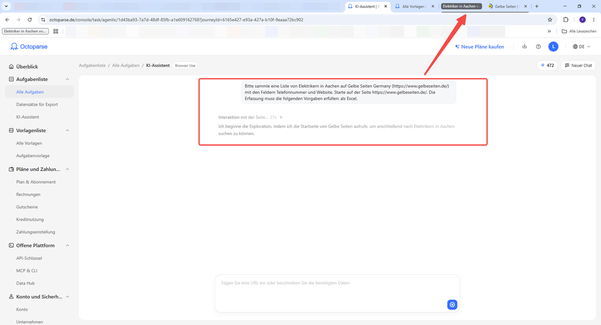Click the 'Browser Use' tag
Image resolution: width=601 pixels, height=325 pixels.
coord(185,66)
